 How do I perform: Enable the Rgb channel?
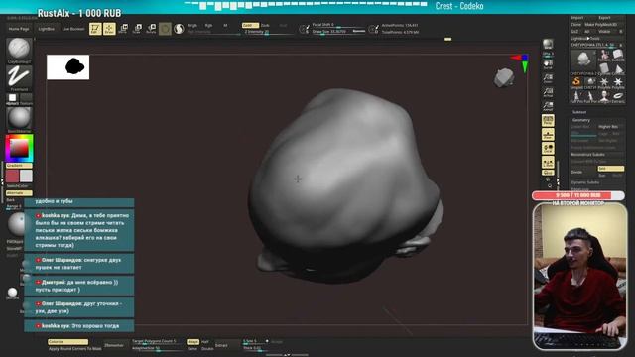(x=208, y=26)
